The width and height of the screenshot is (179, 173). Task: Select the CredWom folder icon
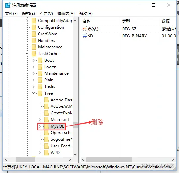[34, 34]
